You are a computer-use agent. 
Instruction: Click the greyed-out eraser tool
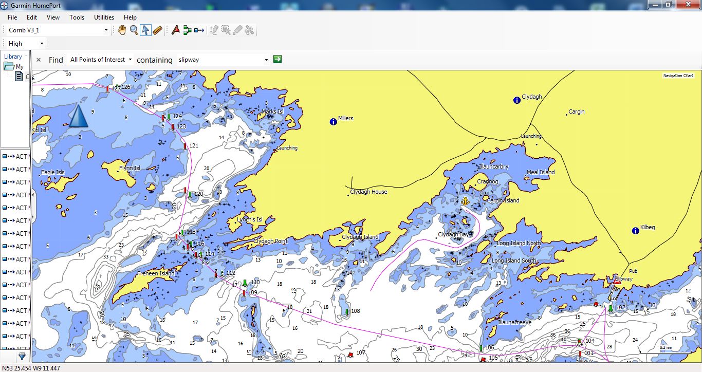[237, 30]
